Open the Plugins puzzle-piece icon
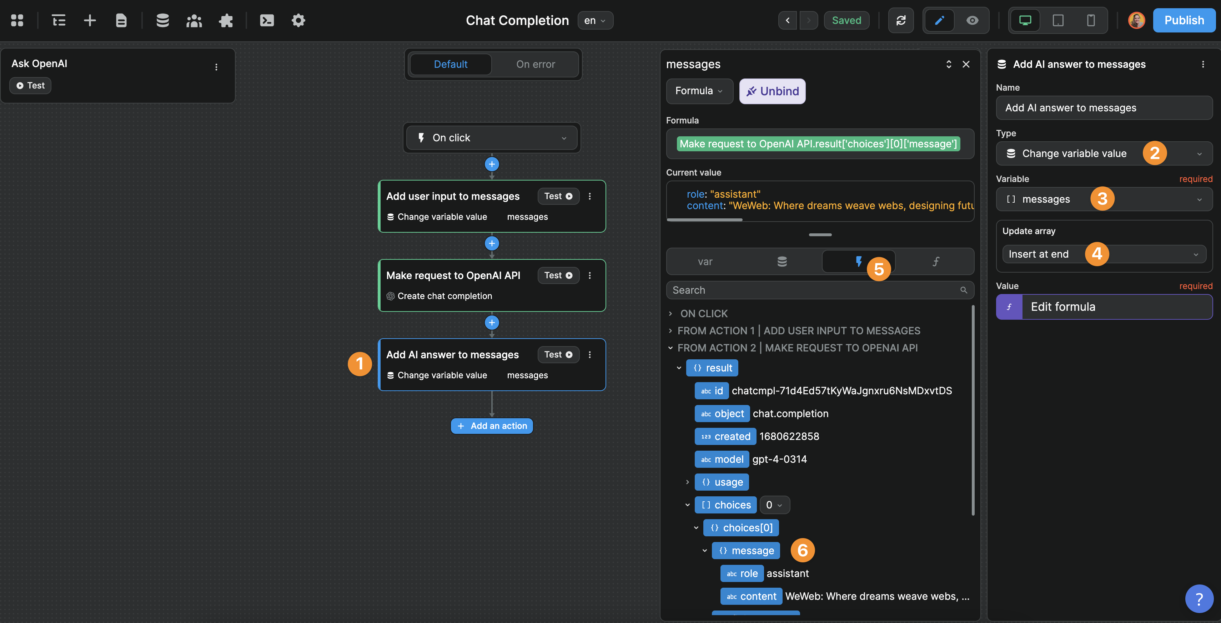This screenshot has width=1221, height=623. tap(226, 20)
